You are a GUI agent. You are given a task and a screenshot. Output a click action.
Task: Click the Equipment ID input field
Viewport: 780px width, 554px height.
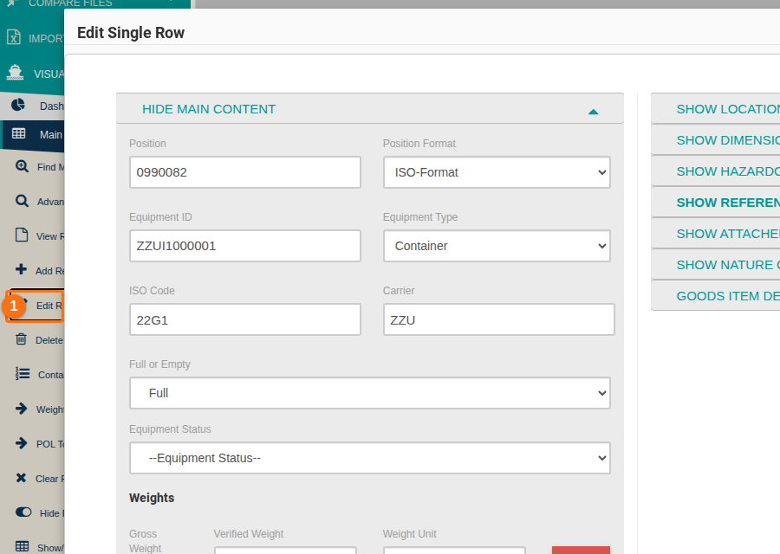coord(244,246)
